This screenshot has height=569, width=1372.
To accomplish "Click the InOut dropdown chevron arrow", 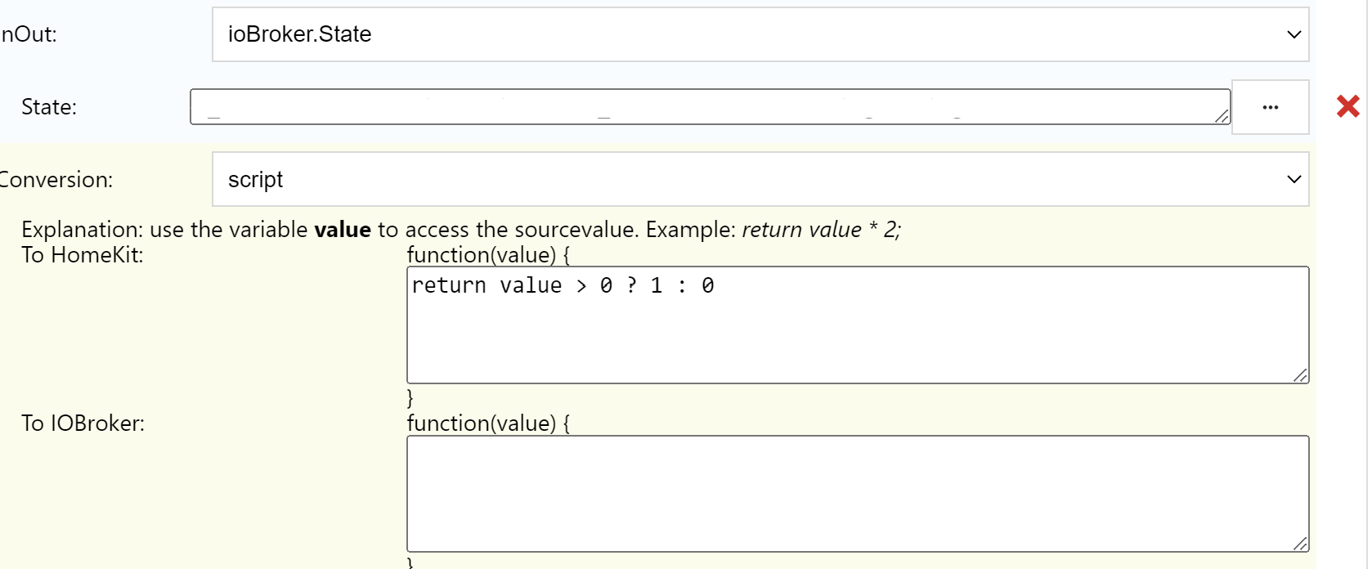I will [x=1294, y=34].
